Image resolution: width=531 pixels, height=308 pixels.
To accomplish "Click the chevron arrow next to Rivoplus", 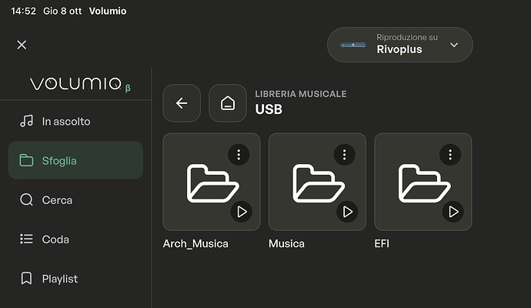I will [454, 45].
